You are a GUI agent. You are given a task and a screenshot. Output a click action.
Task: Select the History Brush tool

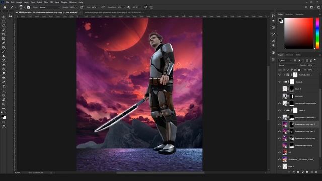tap(4, 60)
